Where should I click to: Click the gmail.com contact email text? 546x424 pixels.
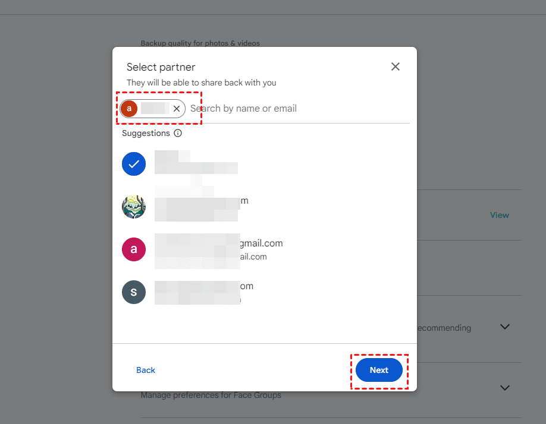click(261, 243)
